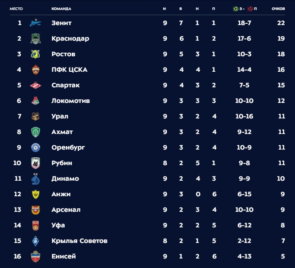
Task: Click the Оренбург team name
Action: [x=68, y=147]
